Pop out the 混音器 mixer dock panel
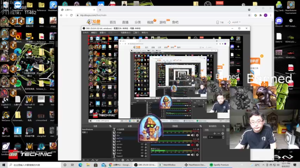 201,126
